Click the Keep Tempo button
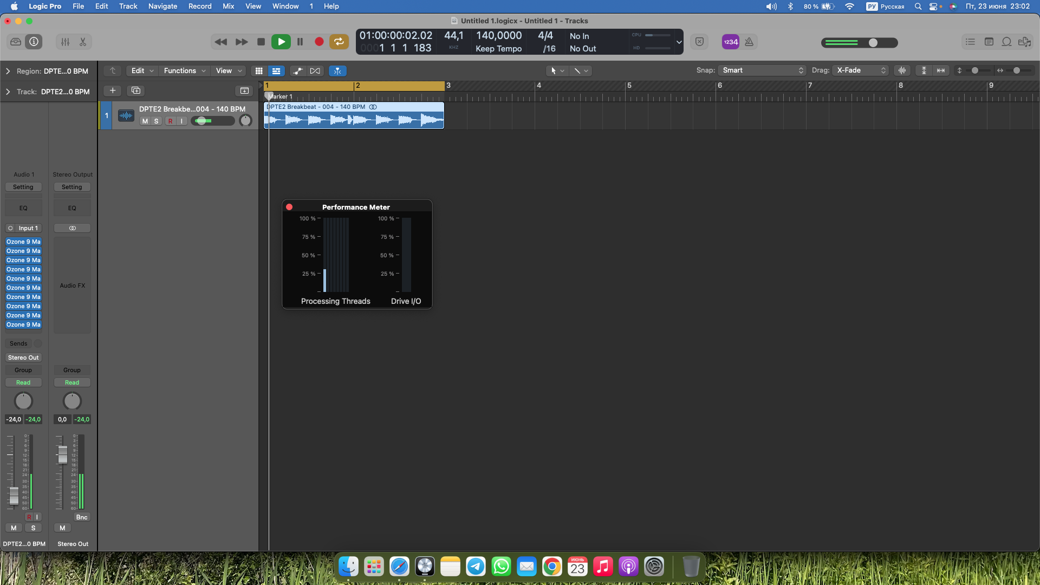This screenshot has height=585, width=1040. [498, 48]
